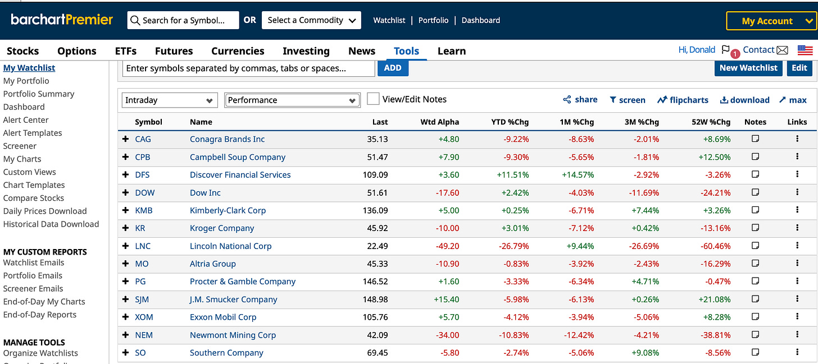The image size is (818, 364).
Task: Open links menu dots for MO row
Action: click(x=797, y=263)
